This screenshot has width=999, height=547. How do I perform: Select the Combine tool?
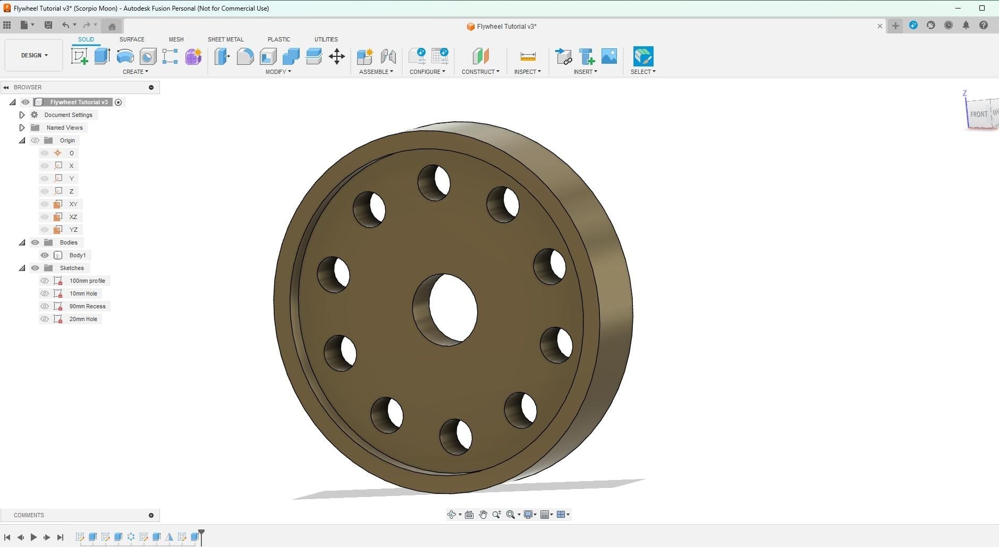[x=291, y=56]
